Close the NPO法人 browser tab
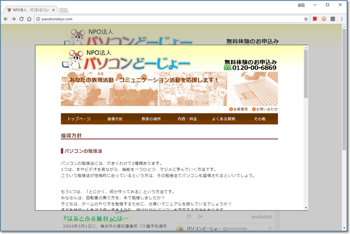 (53, 9)
